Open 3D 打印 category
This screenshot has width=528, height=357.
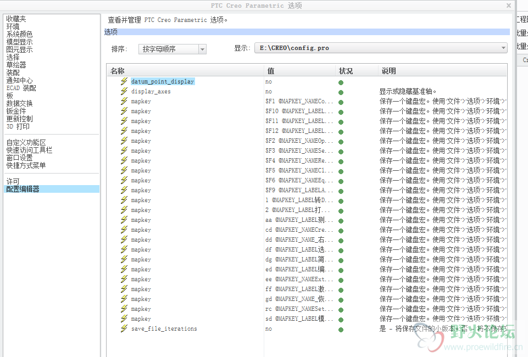[x=18, y=126]
